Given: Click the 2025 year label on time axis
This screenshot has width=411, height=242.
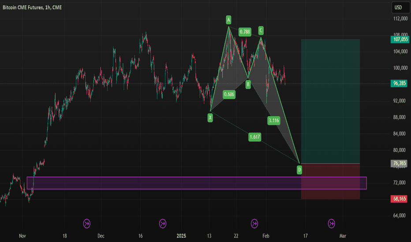Looking at the screenshot, I should pos(181,236).
